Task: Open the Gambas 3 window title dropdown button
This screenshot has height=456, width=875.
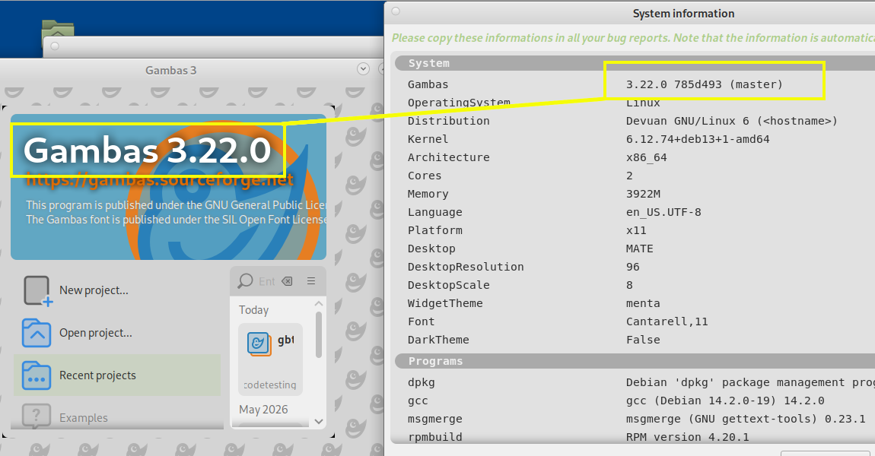Action: coord(363,69)
